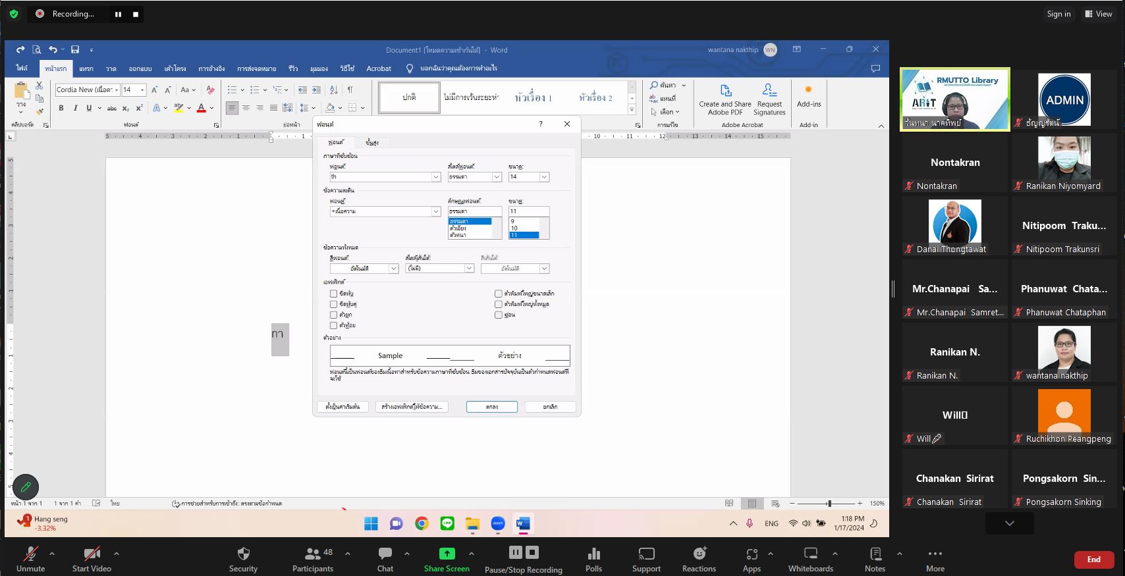Open the complex script size dropdown showing 14
The height and width of the screenshot is (576, 1125).
tap(545, 177)
